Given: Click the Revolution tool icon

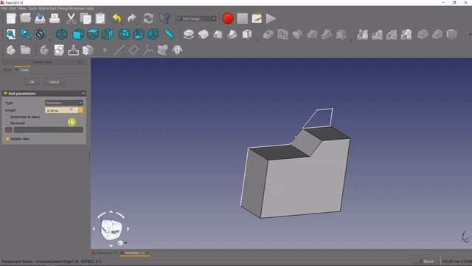Looking at the screenshot, I should pyautogui.click(x=204, y=35).
